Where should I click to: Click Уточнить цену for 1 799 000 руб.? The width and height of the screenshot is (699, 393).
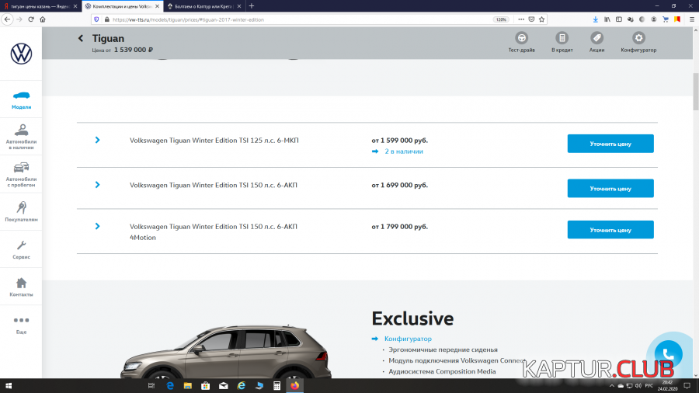pos(610,230)
